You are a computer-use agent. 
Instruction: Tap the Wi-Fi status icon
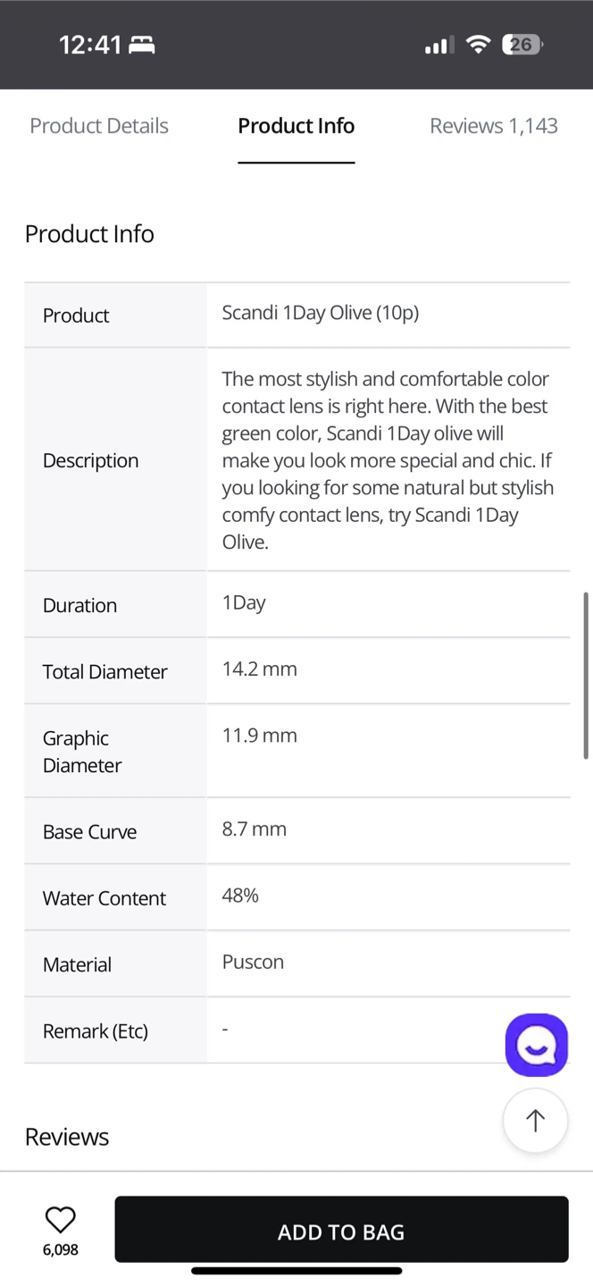tap(480, 45)
